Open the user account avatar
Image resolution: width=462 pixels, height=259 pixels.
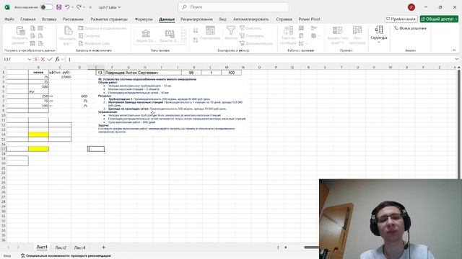[x=411, y=7]
